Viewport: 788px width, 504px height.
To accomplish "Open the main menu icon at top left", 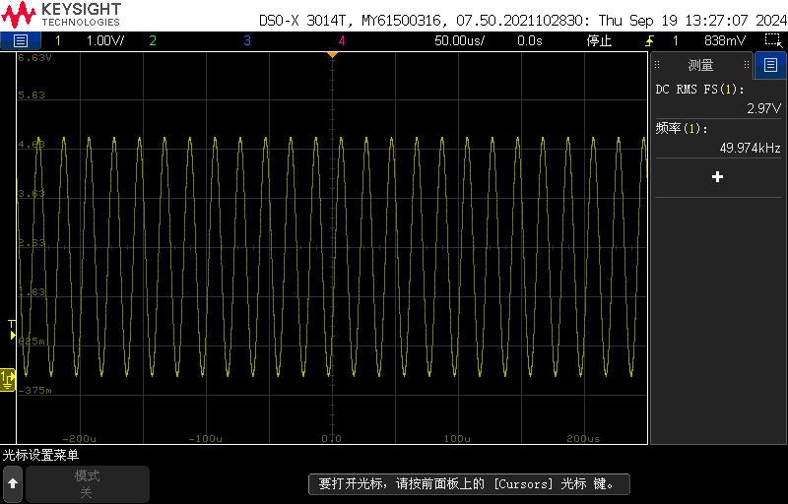I will [20, 40].
